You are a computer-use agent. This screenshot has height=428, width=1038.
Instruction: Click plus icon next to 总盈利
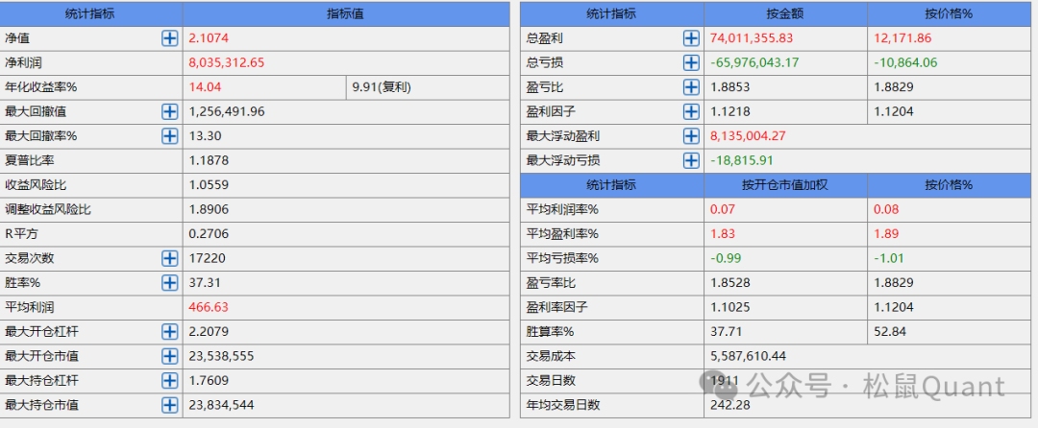point(690,38)
